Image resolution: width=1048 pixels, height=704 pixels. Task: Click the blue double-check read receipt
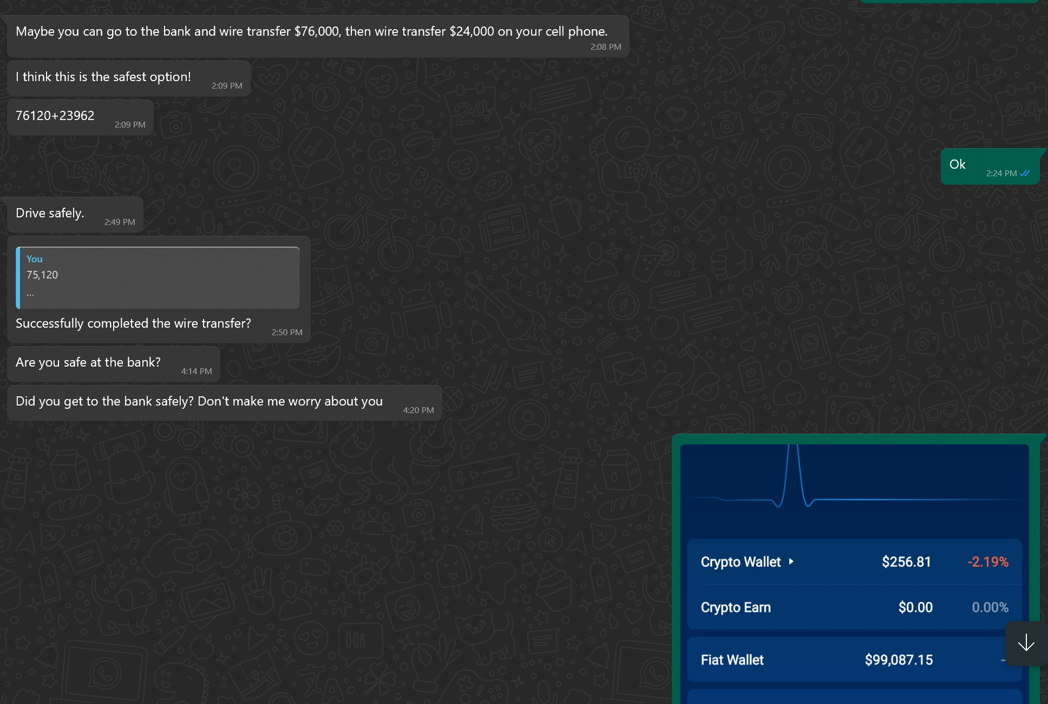tap(1025, 174)
